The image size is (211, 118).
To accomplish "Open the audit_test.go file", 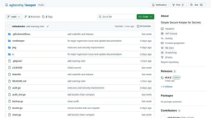I will [19, 94].
